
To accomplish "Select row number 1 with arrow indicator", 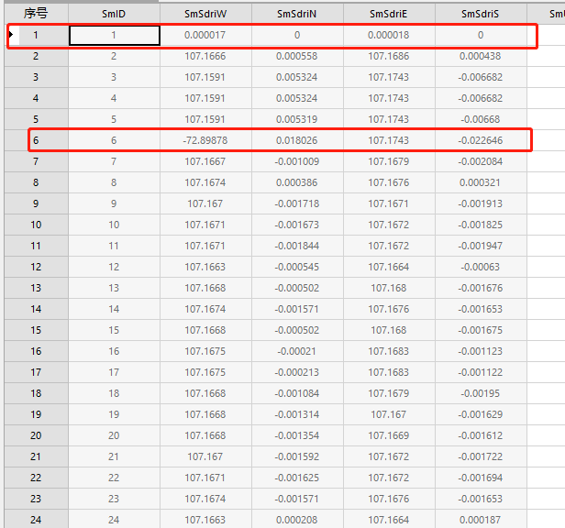I will click(36, 35).
